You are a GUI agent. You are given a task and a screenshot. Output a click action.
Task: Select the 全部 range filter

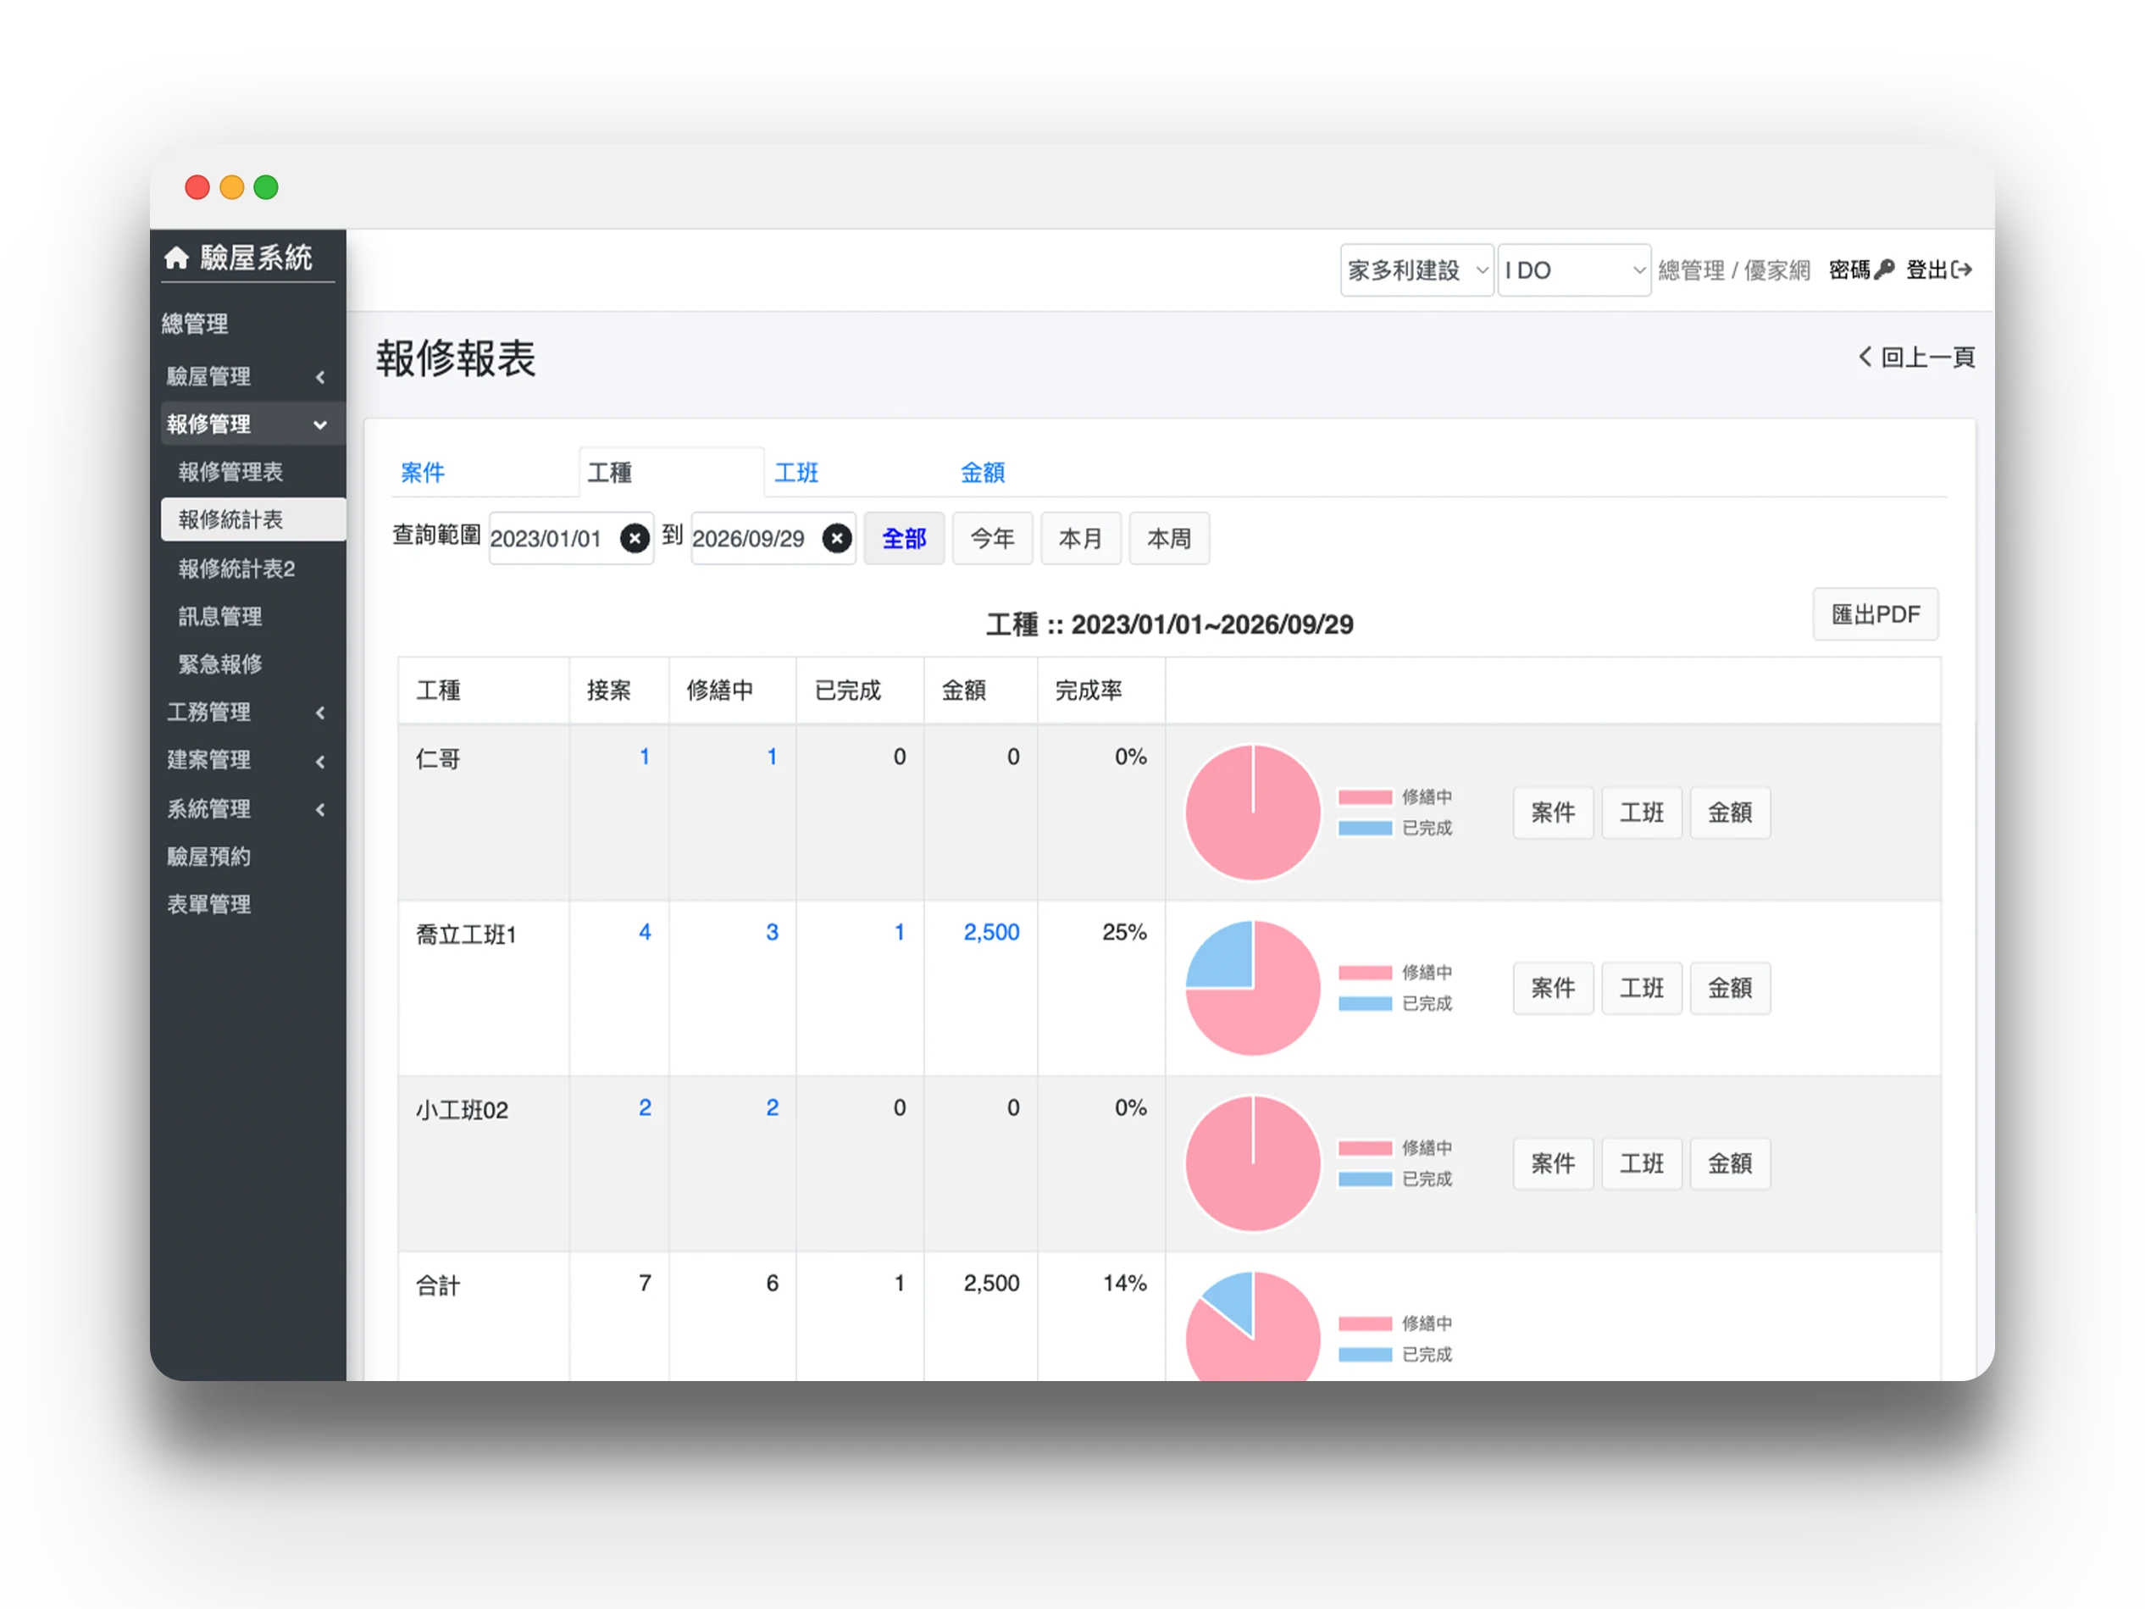pyautogui.click(x=904, y=538)
